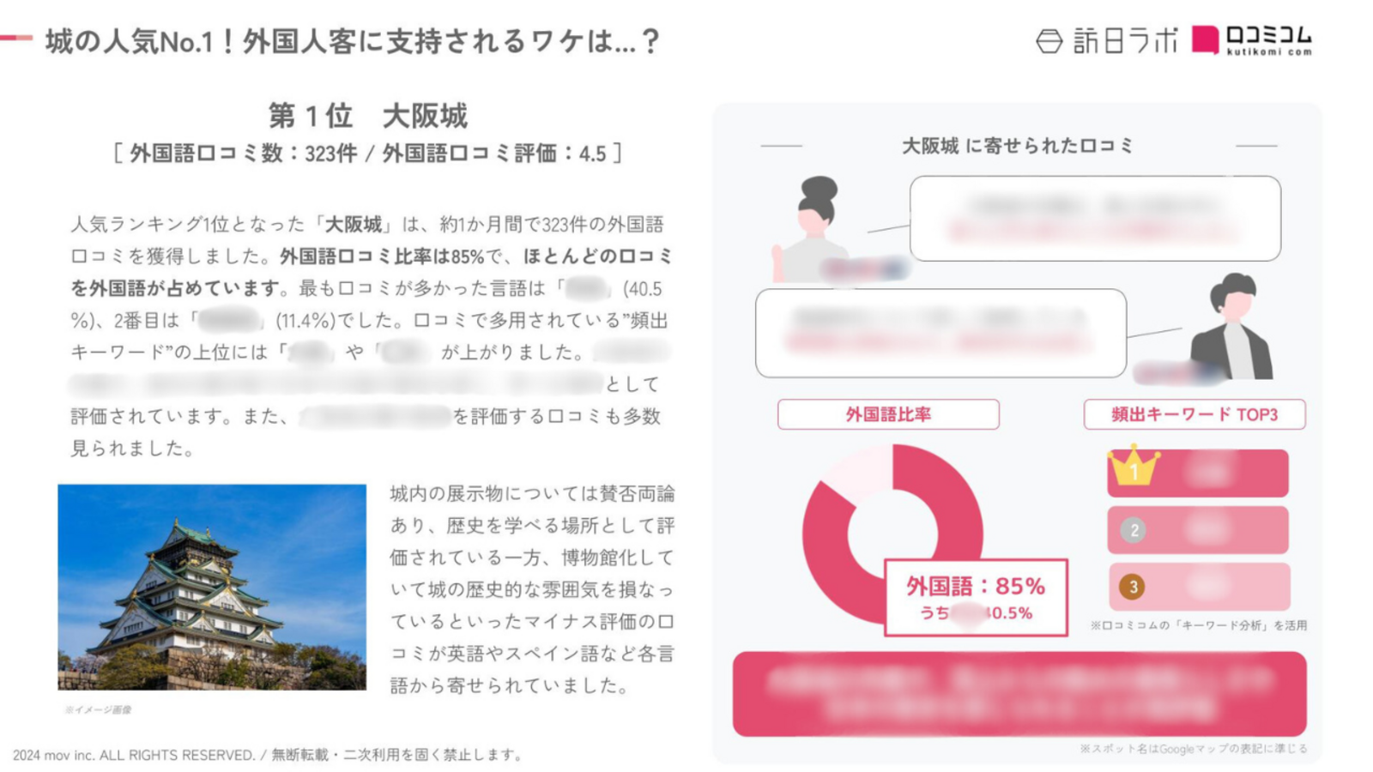Click the 外国語：85% callout box
The width and height of the screenshot is (1373, 772).
[x=976, y=597]
